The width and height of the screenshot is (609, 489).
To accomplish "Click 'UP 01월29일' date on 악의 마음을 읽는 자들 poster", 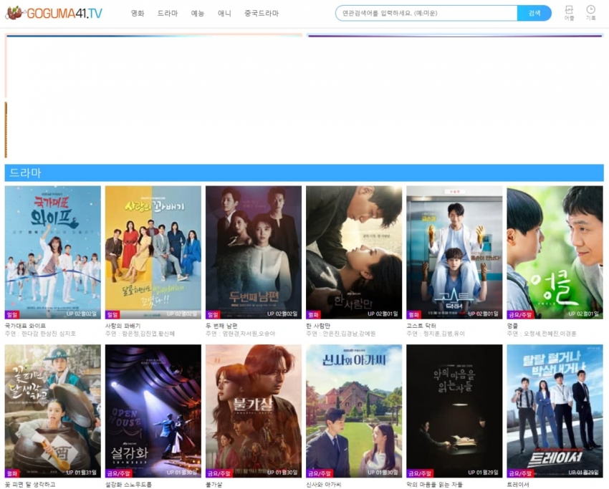I will click(x=483, y=473).
